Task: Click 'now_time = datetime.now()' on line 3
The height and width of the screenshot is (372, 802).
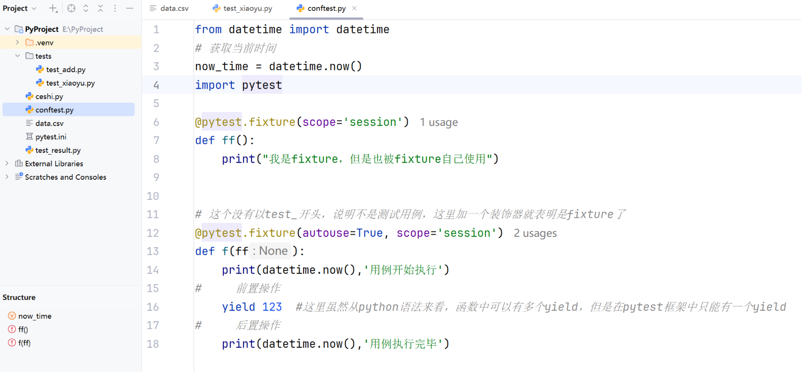Action: click(x=279, y=67)
